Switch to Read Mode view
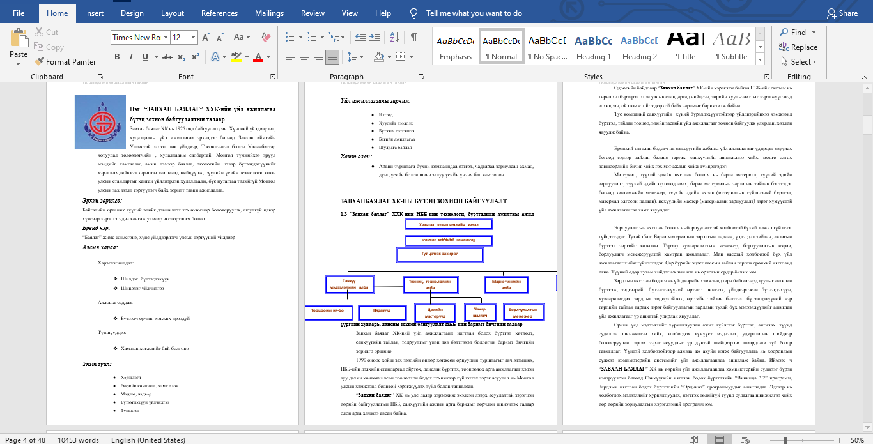This screenshot has width=873, height=444. click(x=693, y=440)
